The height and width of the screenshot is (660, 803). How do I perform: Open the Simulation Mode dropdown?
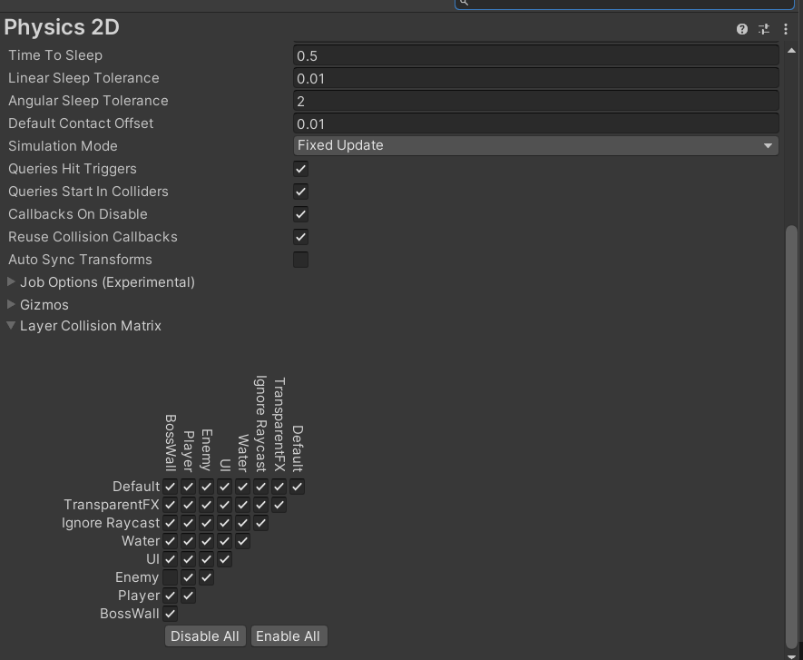tap(535, 145)
